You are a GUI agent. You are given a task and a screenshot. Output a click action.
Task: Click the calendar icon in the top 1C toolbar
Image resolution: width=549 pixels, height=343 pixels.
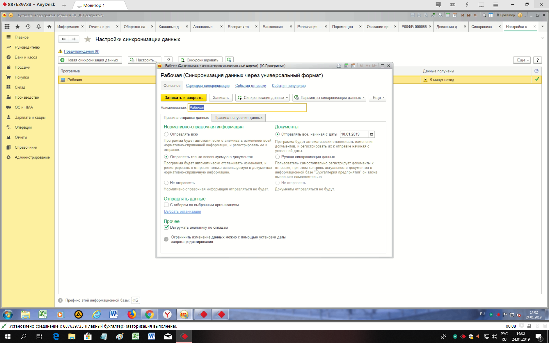[455, 15]
